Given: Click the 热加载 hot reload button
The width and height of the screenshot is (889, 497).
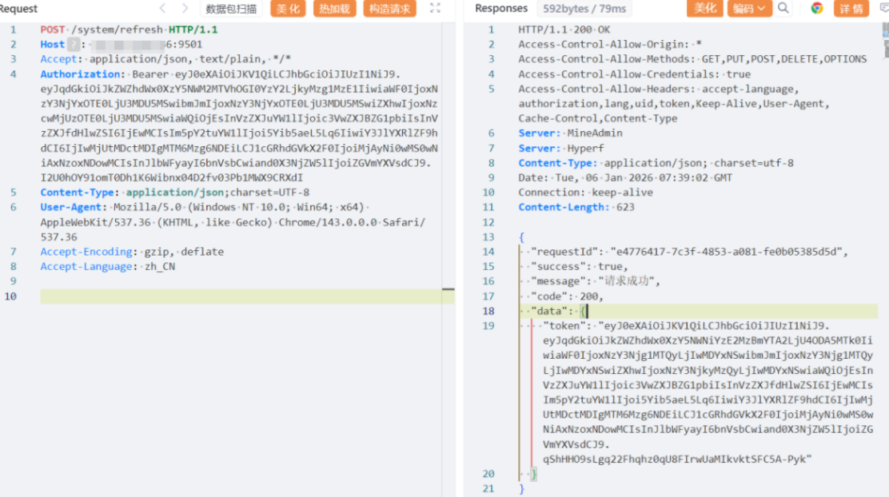Looking at the screenshot, I should point(333,9).
